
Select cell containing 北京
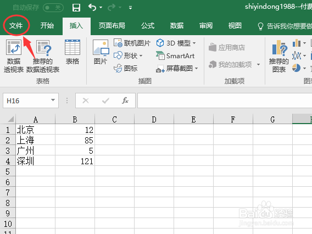[x=35, y=130]
